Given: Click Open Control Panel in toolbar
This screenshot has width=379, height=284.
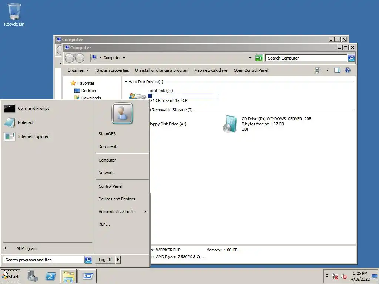Looking at the screenshot, I should 251,70.
